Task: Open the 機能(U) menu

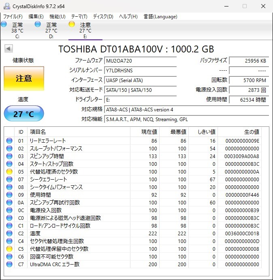Action: (57, 17)
